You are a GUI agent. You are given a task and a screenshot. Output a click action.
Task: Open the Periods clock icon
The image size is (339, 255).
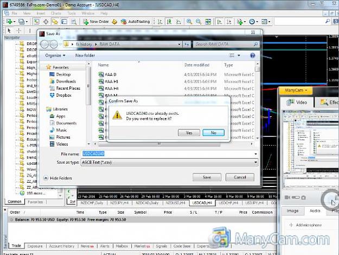[x=252, y=21]
